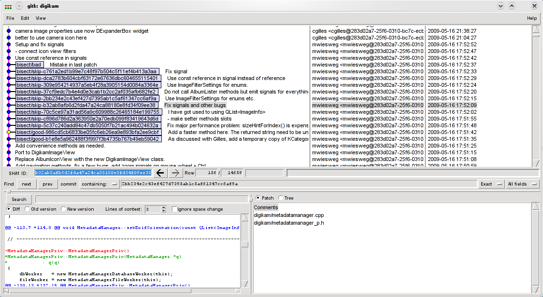Enable Ignore space change checkbox
The width and height of the screenshot is (543, 297).
(175, 209)
